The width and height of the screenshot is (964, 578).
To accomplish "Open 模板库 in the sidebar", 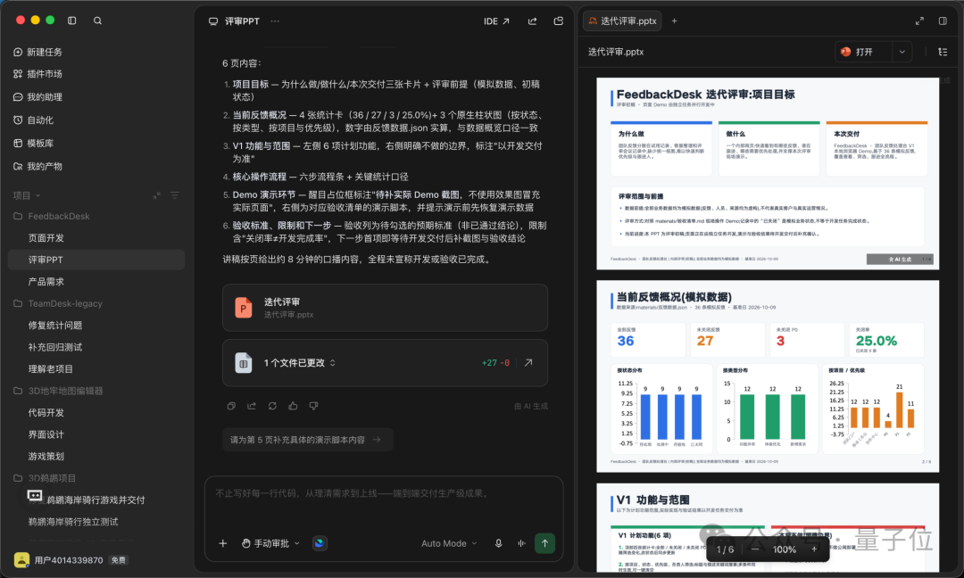I will (x=34, y=143).
